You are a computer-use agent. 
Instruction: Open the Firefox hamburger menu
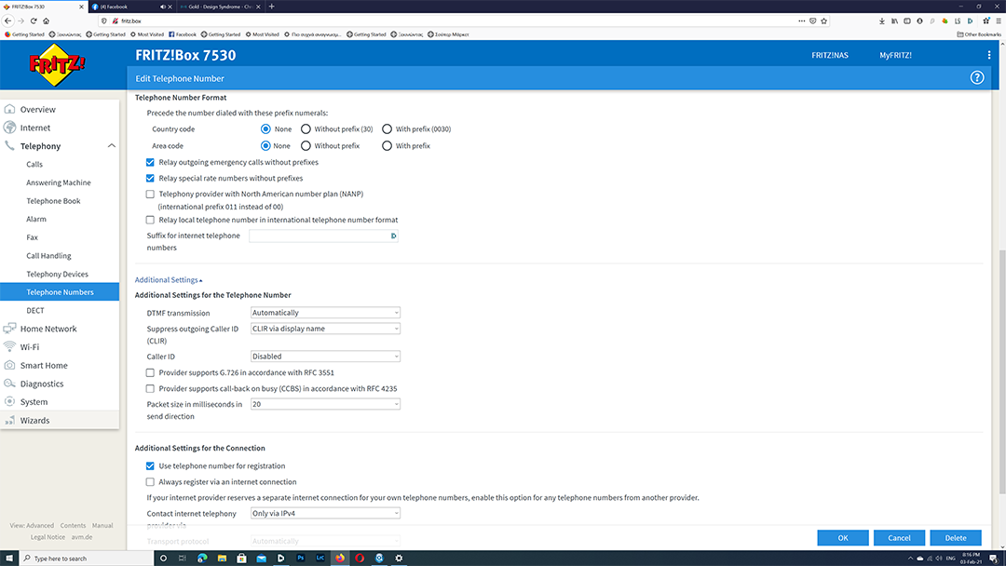[999, 20]
